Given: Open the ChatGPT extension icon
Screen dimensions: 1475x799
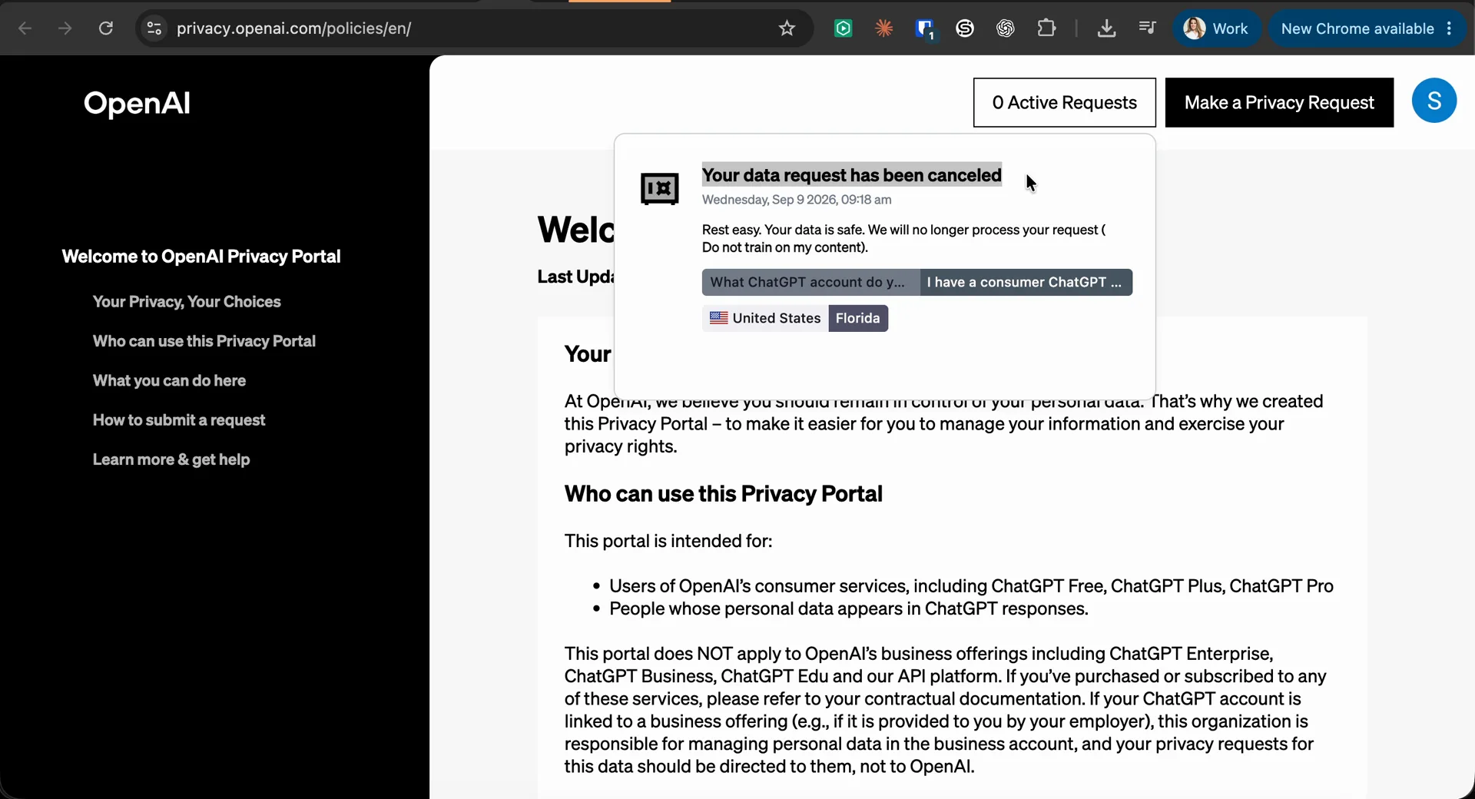Looking at the screenshot, I should [1006, 28].
